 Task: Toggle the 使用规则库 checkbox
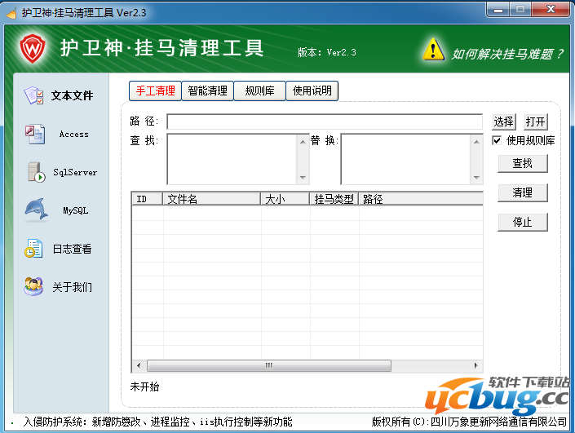[497, 140]
